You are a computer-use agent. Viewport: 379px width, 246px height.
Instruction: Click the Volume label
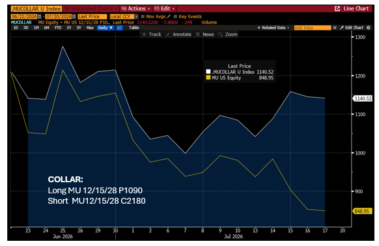point(209,22)
